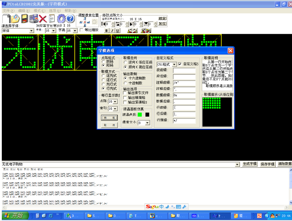Click the Windows 开始 Start button
The width and height of the screenshot is (292, 221).
(15, 216)
